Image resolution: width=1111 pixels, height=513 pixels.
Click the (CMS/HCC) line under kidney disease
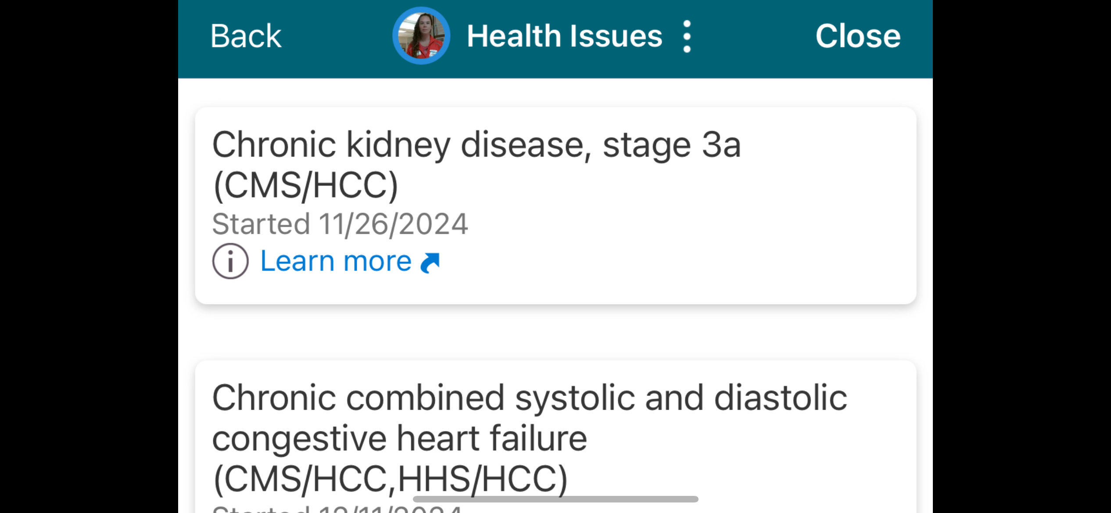[x=306, y=186]
